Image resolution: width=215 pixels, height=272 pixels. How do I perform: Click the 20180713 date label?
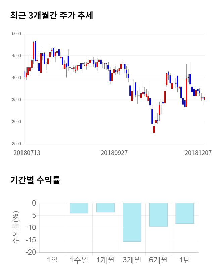click(27, 153)
